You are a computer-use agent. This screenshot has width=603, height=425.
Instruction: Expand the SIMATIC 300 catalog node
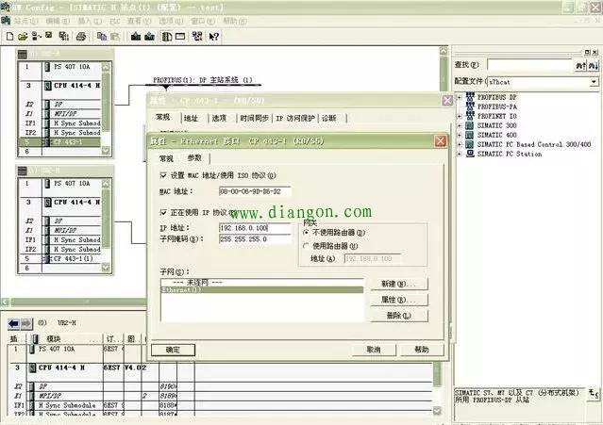tap(460, 125)
